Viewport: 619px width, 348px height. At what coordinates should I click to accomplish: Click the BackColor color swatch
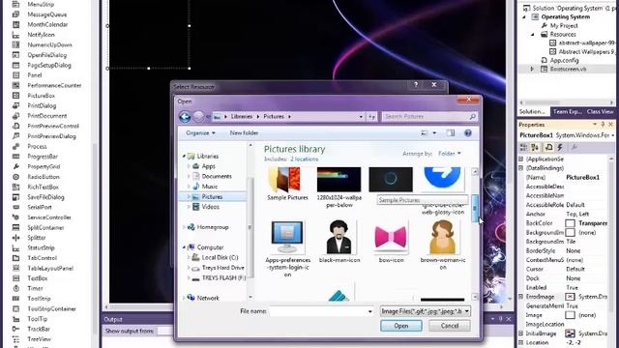point(570,223)
